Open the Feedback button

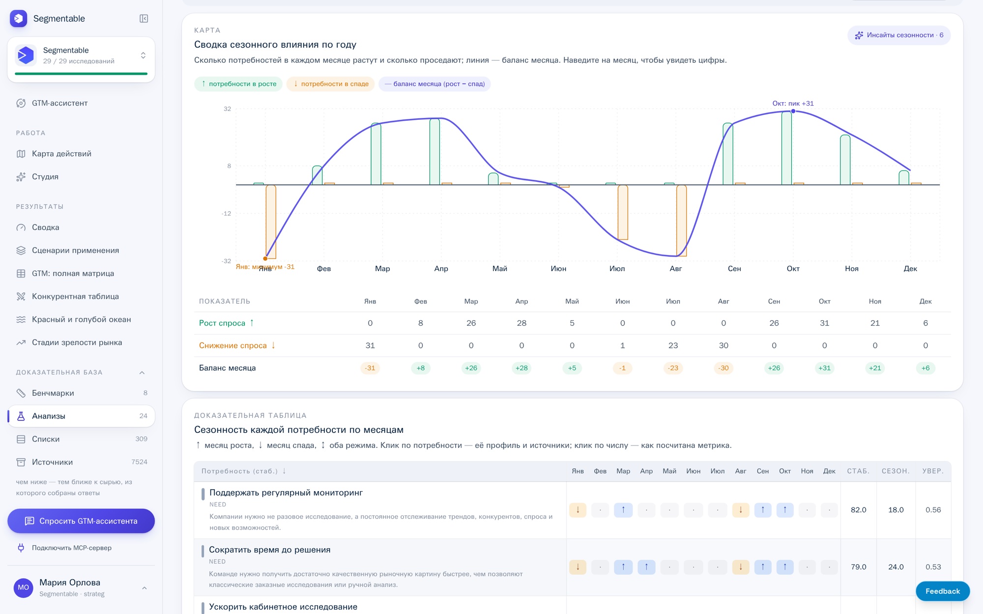coord(943,591)
